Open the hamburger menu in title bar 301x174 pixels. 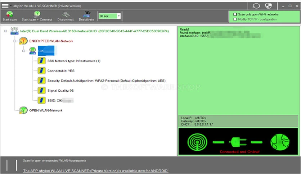tap(5, 6)
